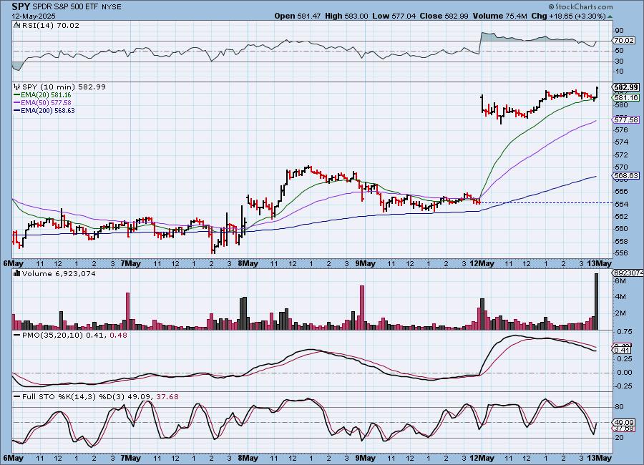Click the 6923074 volume tag on axis

point(628,273)
